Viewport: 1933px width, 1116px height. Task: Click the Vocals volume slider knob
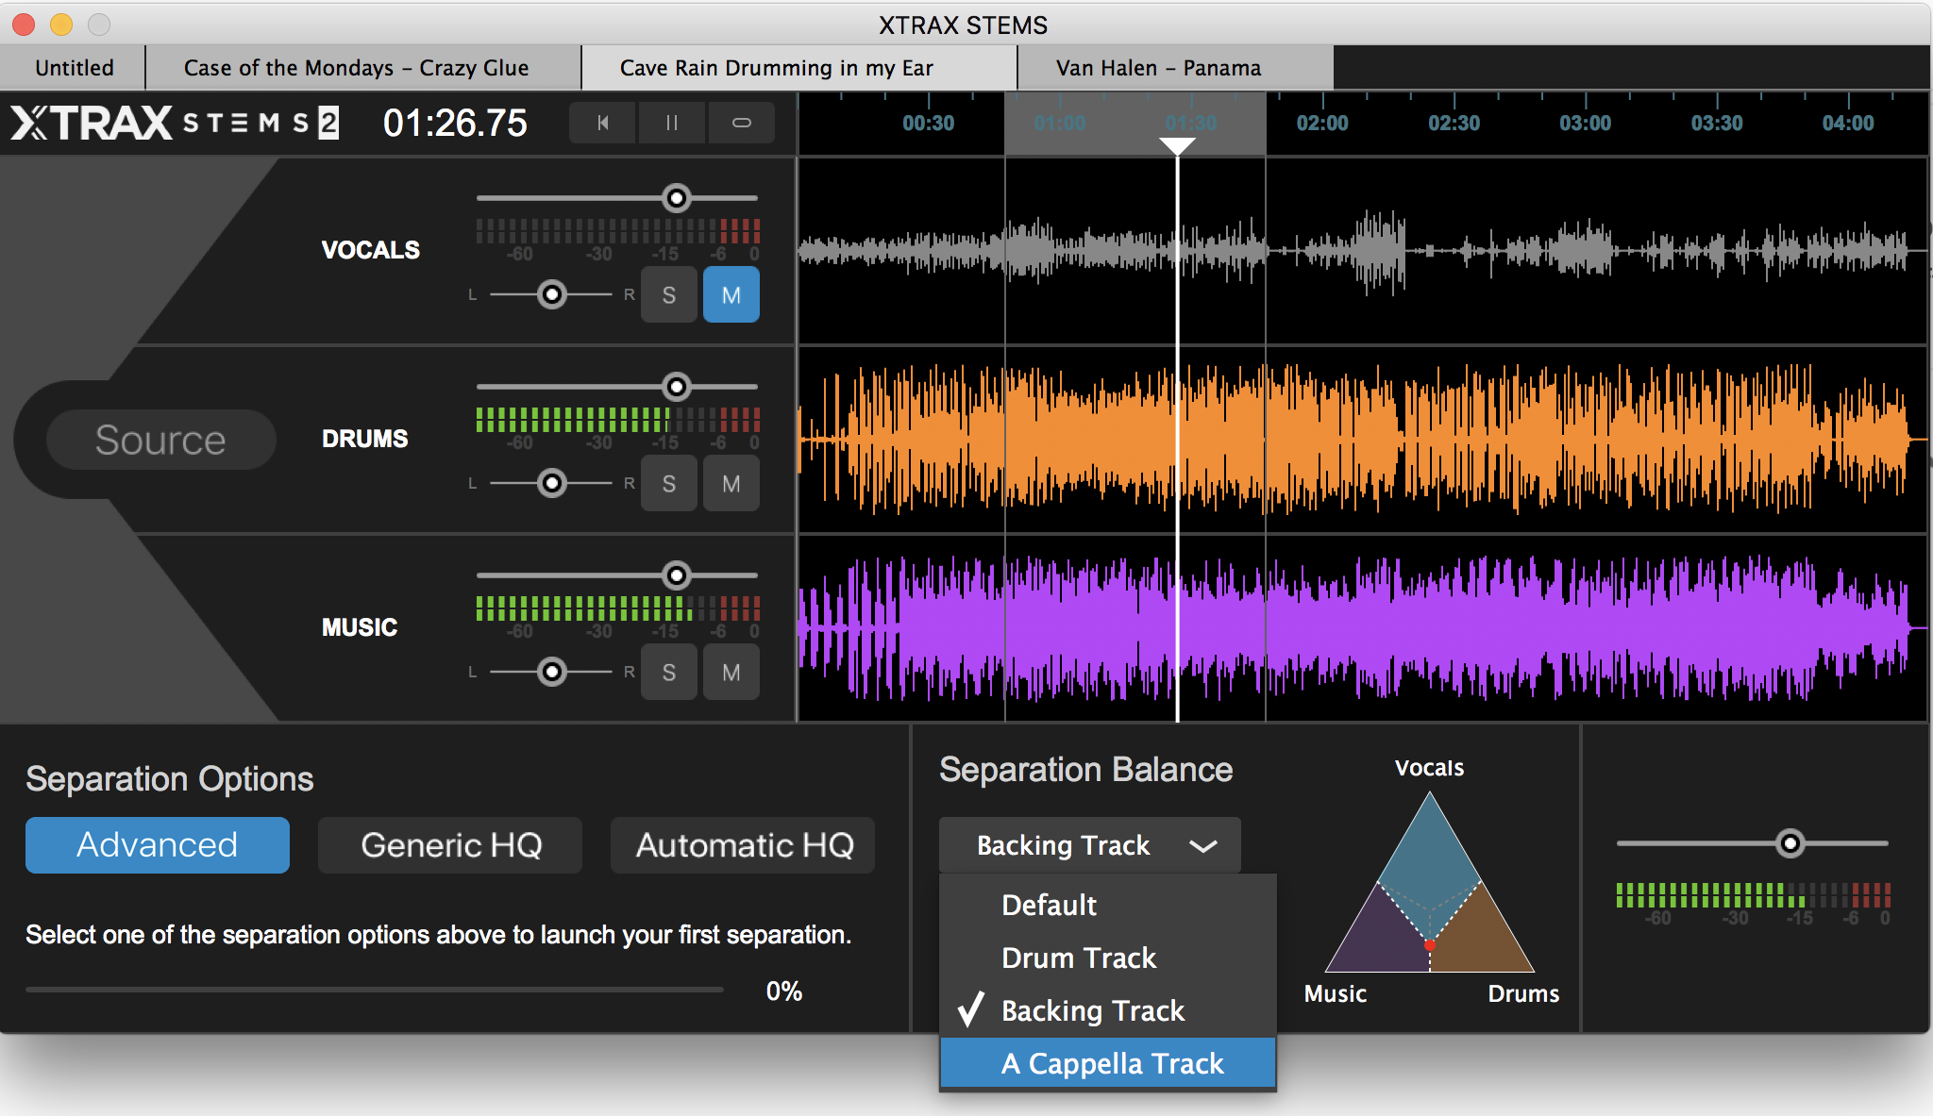(676, 198)
